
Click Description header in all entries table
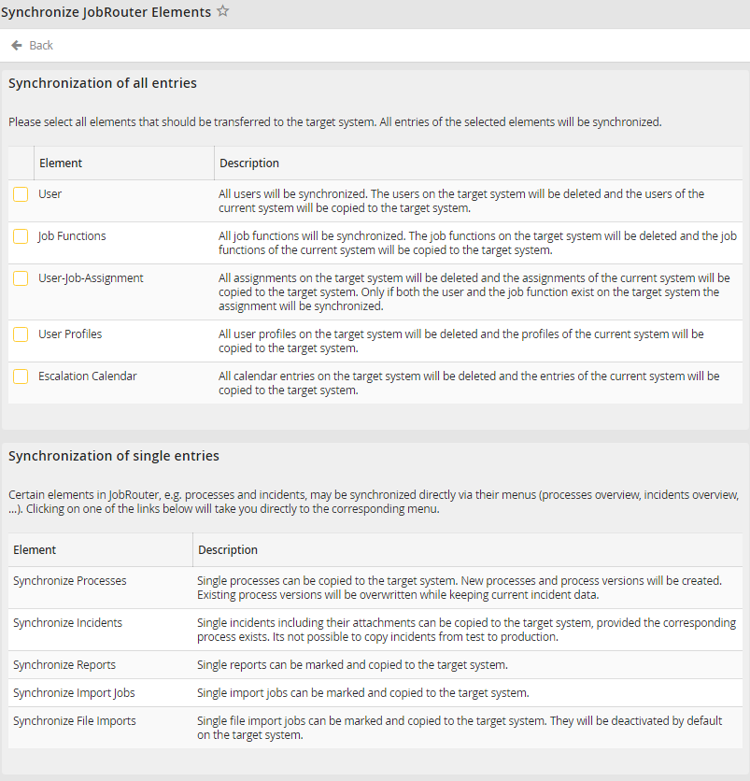click(x=249, y=163)
